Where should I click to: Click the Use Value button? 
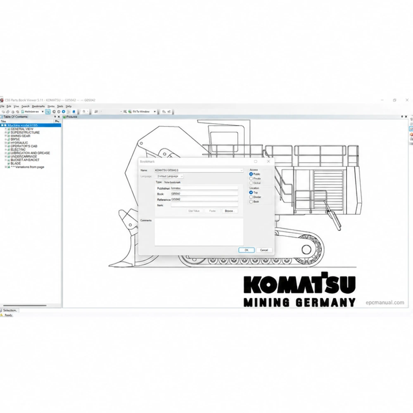[194, 211]
